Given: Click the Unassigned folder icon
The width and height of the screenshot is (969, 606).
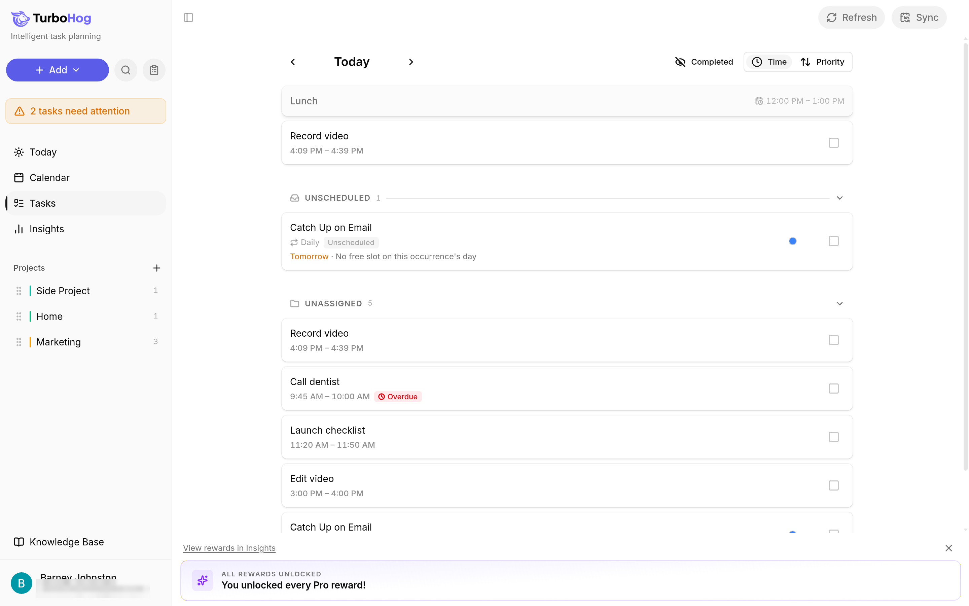Looking at the screenshot, I should click(x=295, y=303).
